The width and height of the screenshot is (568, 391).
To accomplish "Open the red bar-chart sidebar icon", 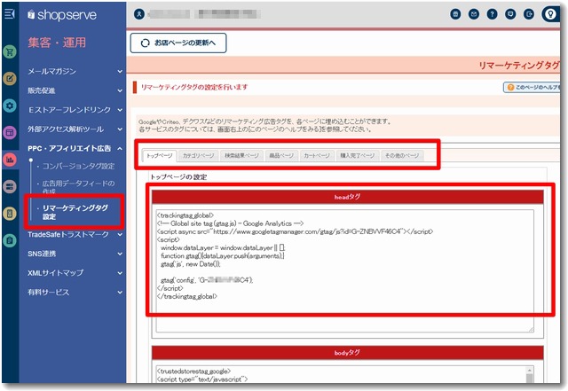I will (10, 160).
